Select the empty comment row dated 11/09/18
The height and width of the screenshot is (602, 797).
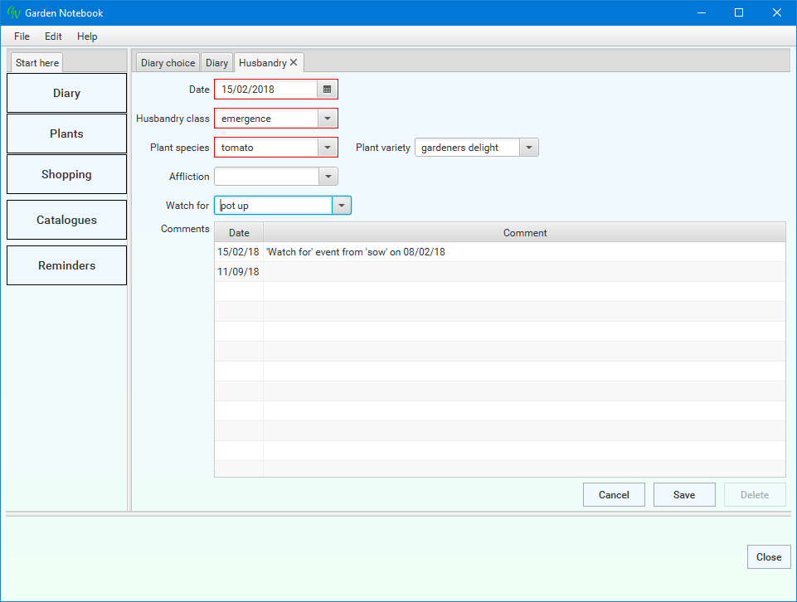point(524,272)
